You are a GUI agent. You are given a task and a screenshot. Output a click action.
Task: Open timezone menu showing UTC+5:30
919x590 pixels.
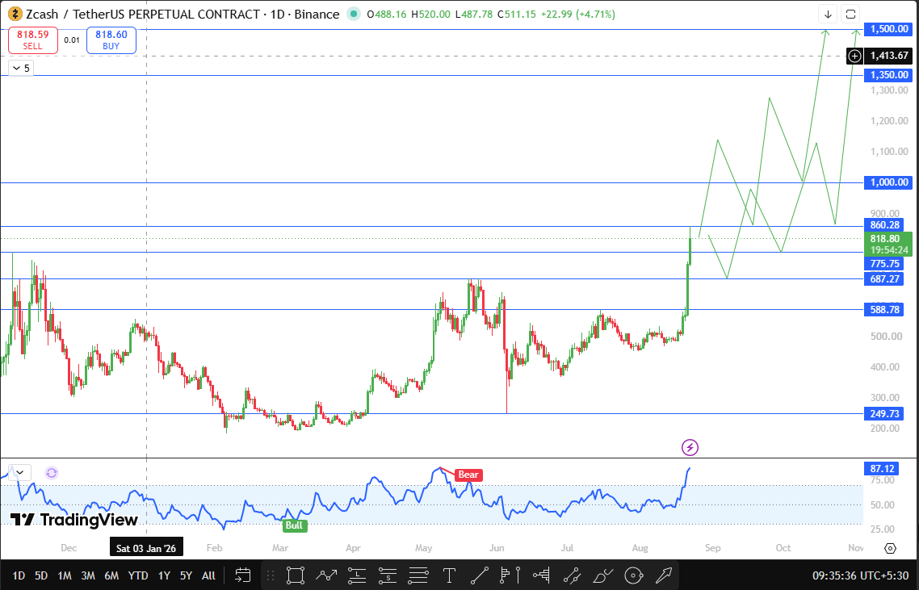[x=860, y=575]
